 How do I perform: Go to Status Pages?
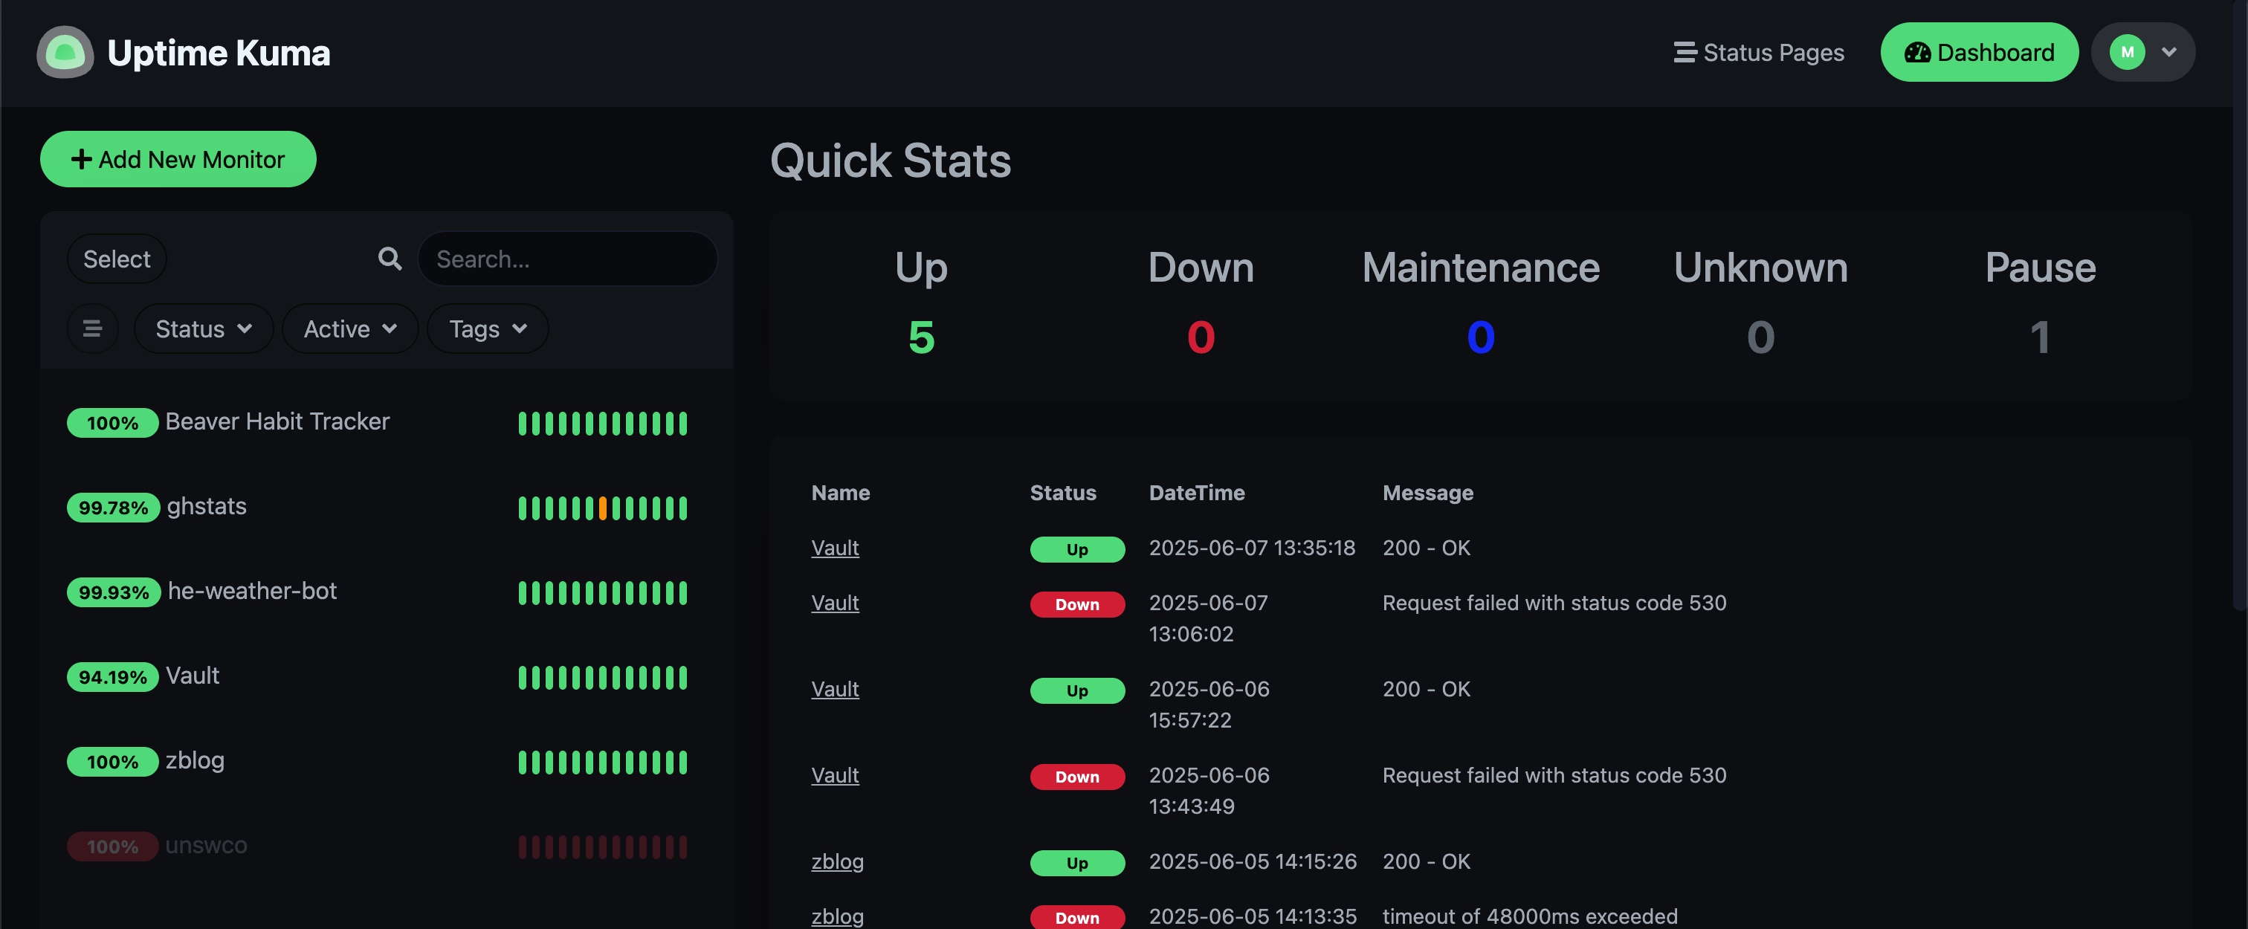(x=1771, y=52)
